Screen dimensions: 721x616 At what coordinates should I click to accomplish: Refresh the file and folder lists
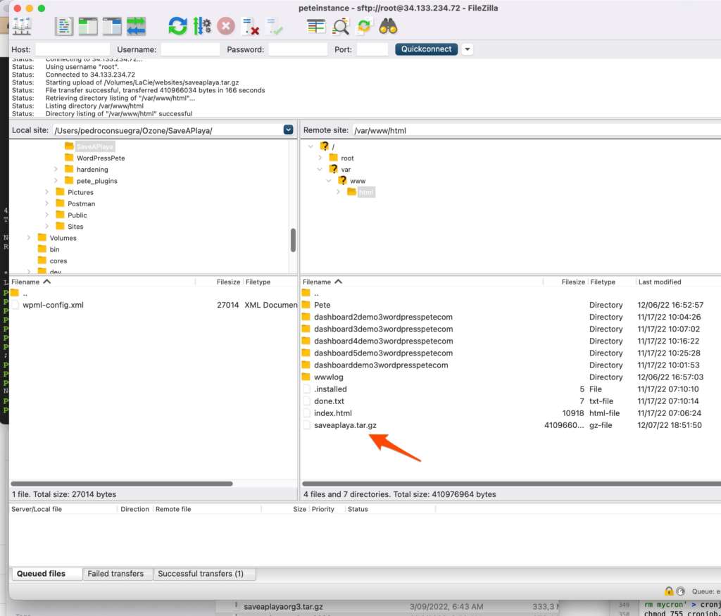pos(177,27)
